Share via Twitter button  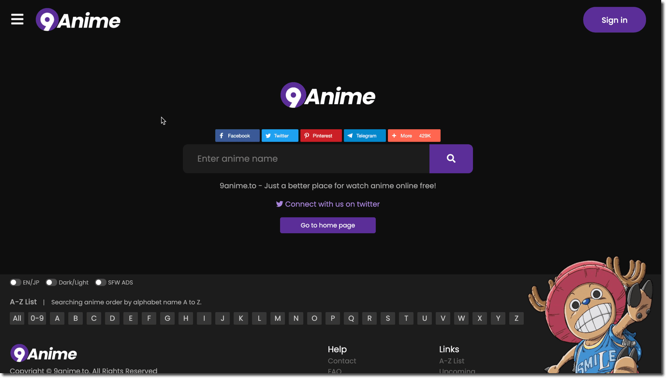coord(280,136)
